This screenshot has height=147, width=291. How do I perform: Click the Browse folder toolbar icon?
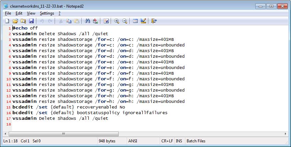coord(23,21)
